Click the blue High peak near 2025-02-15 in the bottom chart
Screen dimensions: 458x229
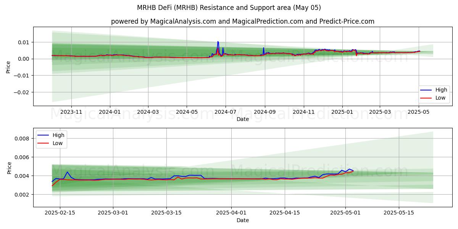pyautogui.click(x=67, y=172)
